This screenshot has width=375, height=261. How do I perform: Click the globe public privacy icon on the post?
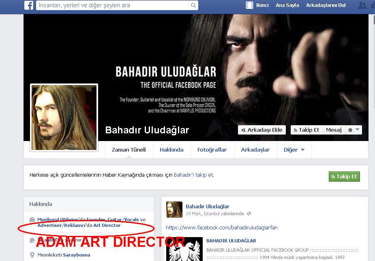pos(249,214)
